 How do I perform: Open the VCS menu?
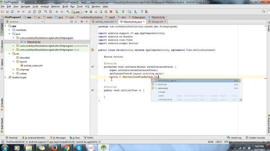(x=87, y=7)
